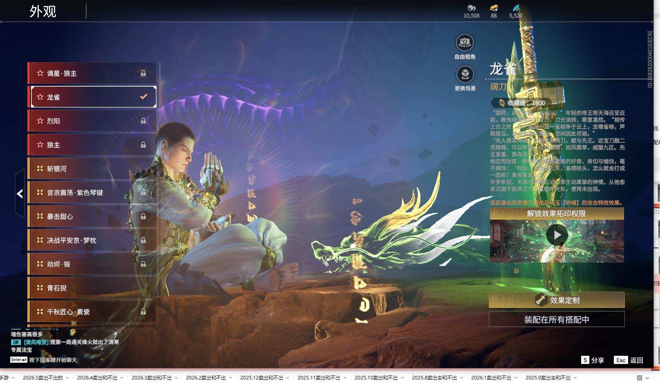Click the star icon beside 烈阳
Screen dimensions: 660x384
(40, 121)
